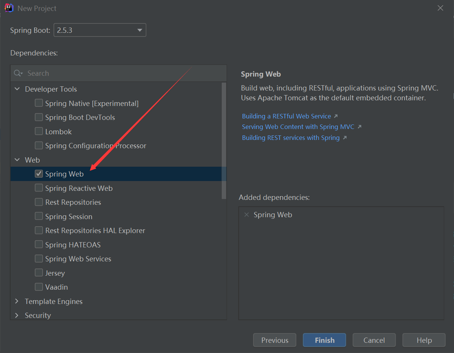Collapse the Web dependencies group
This screenshot has width=454, height=353.
click(x=17, y=160)
